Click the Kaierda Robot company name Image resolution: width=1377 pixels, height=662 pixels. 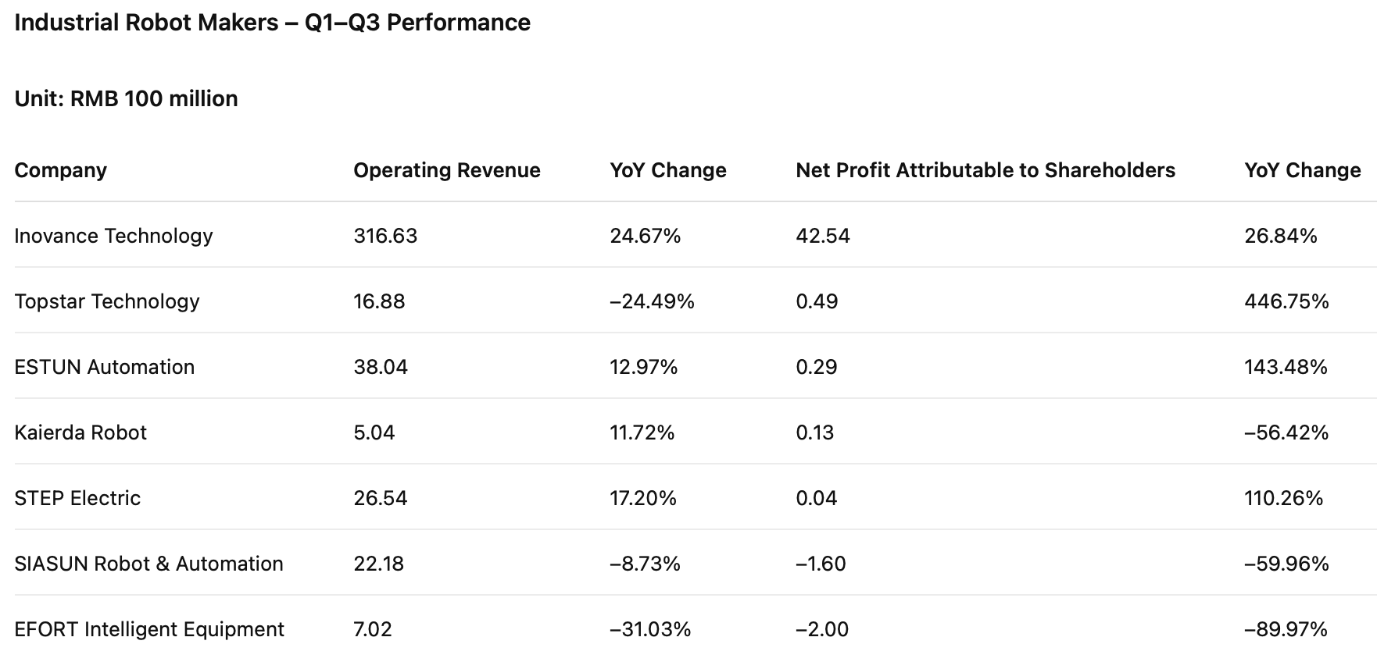[80, 432]
